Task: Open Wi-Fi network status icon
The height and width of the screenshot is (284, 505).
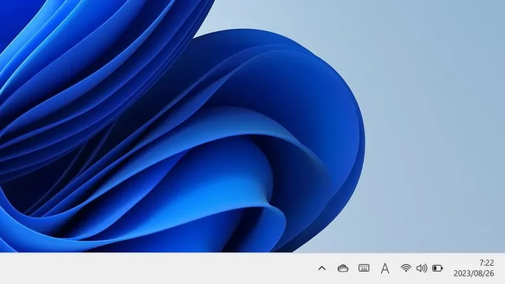Action: coord(406,268)
